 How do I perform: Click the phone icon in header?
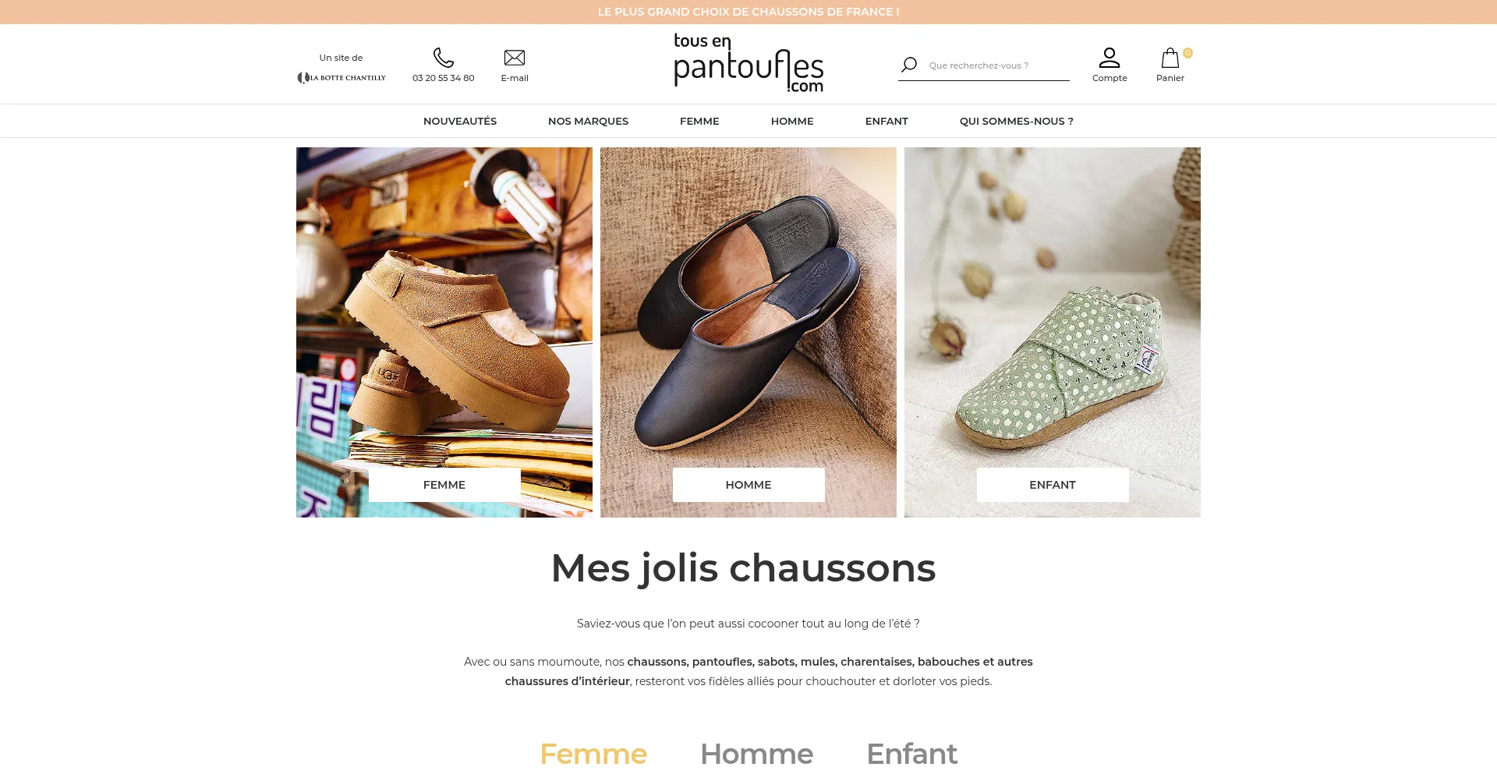pos(443,58)
